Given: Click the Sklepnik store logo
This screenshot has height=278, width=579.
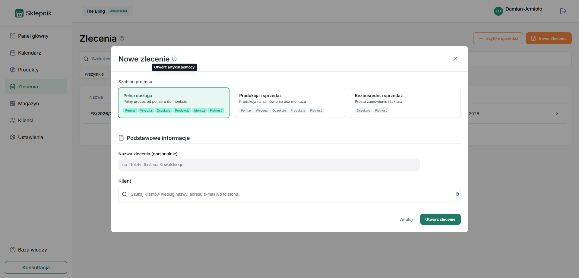Looking at the screenshot, I should point(19,13).
